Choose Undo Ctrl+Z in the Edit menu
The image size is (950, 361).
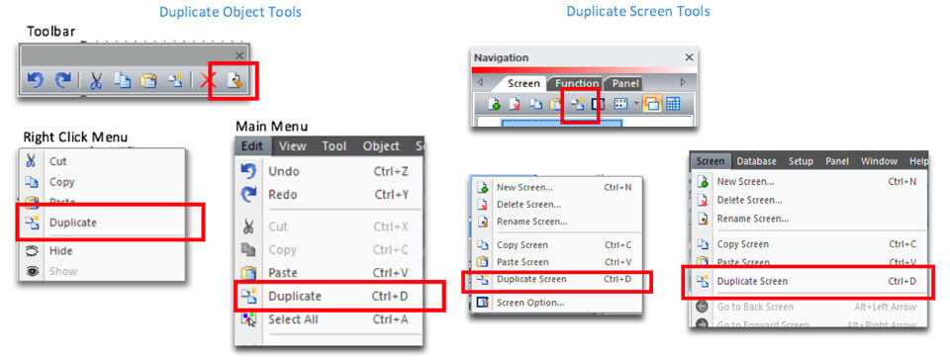click(329, 172)
